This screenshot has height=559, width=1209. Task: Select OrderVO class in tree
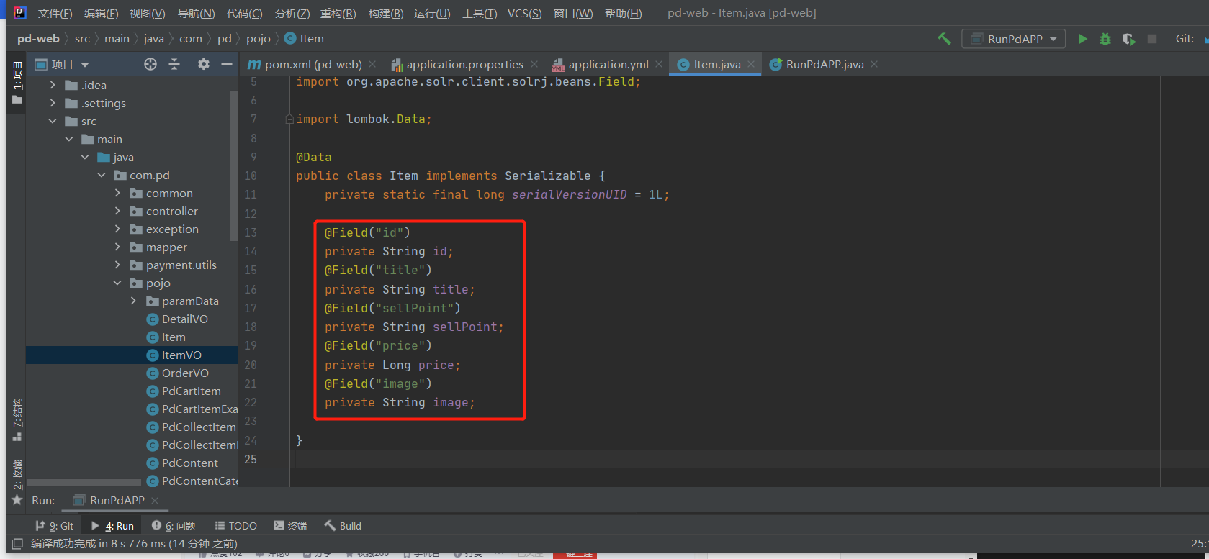pos(178,373)
